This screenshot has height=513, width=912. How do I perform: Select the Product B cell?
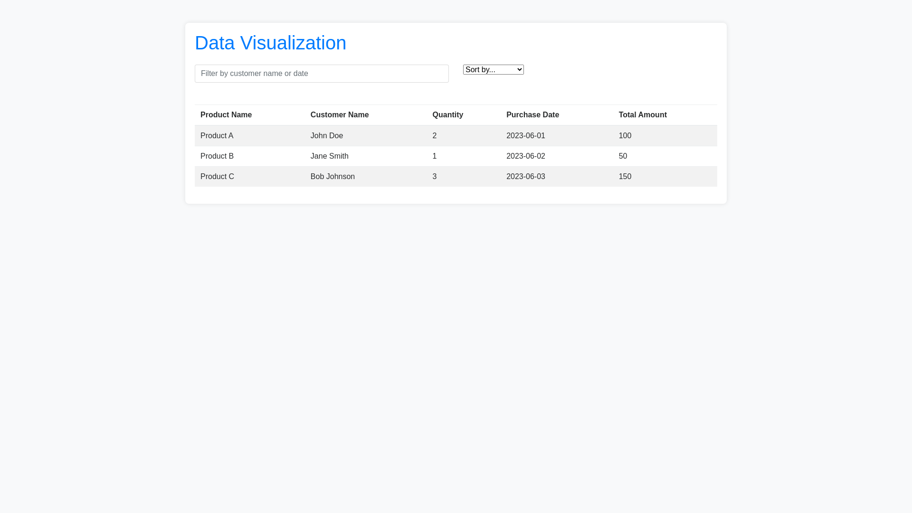(217, 156)
